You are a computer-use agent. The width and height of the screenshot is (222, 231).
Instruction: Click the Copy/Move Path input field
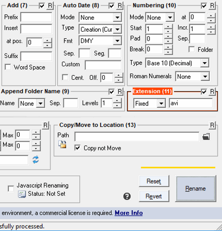pyautogui.click(x=137, y=137)
